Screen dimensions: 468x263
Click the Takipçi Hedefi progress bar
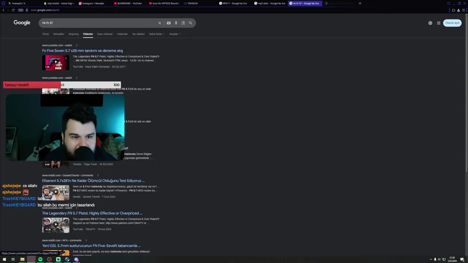[62, 85]
